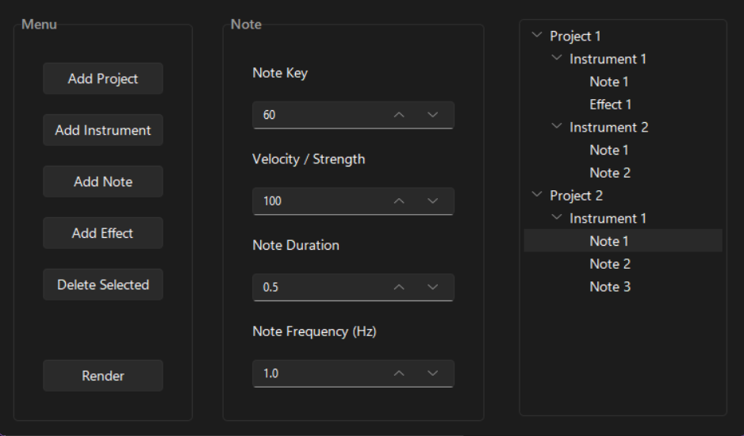Viewport: 744px width, 436px height.
Task: Decrease the Note Duration value
Action: (432, 287)
